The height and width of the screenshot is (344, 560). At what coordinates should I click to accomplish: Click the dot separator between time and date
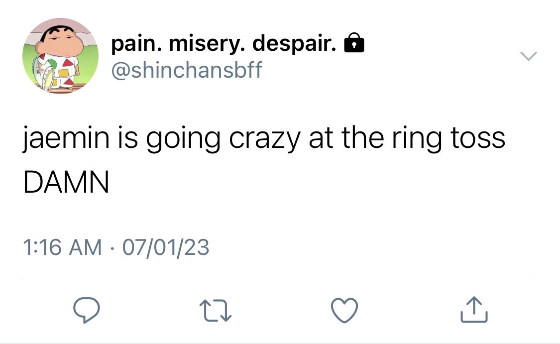point(112,248)
